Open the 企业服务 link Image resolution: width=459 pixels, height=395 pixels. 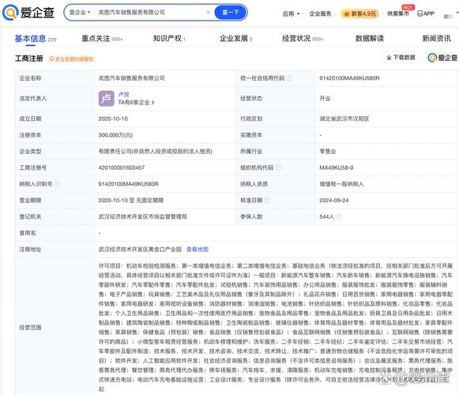pos(320,13)
